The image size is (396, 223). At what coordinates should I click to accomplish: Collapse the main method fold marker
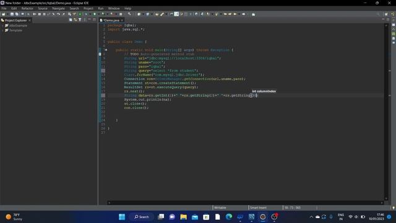coord(106,50)
